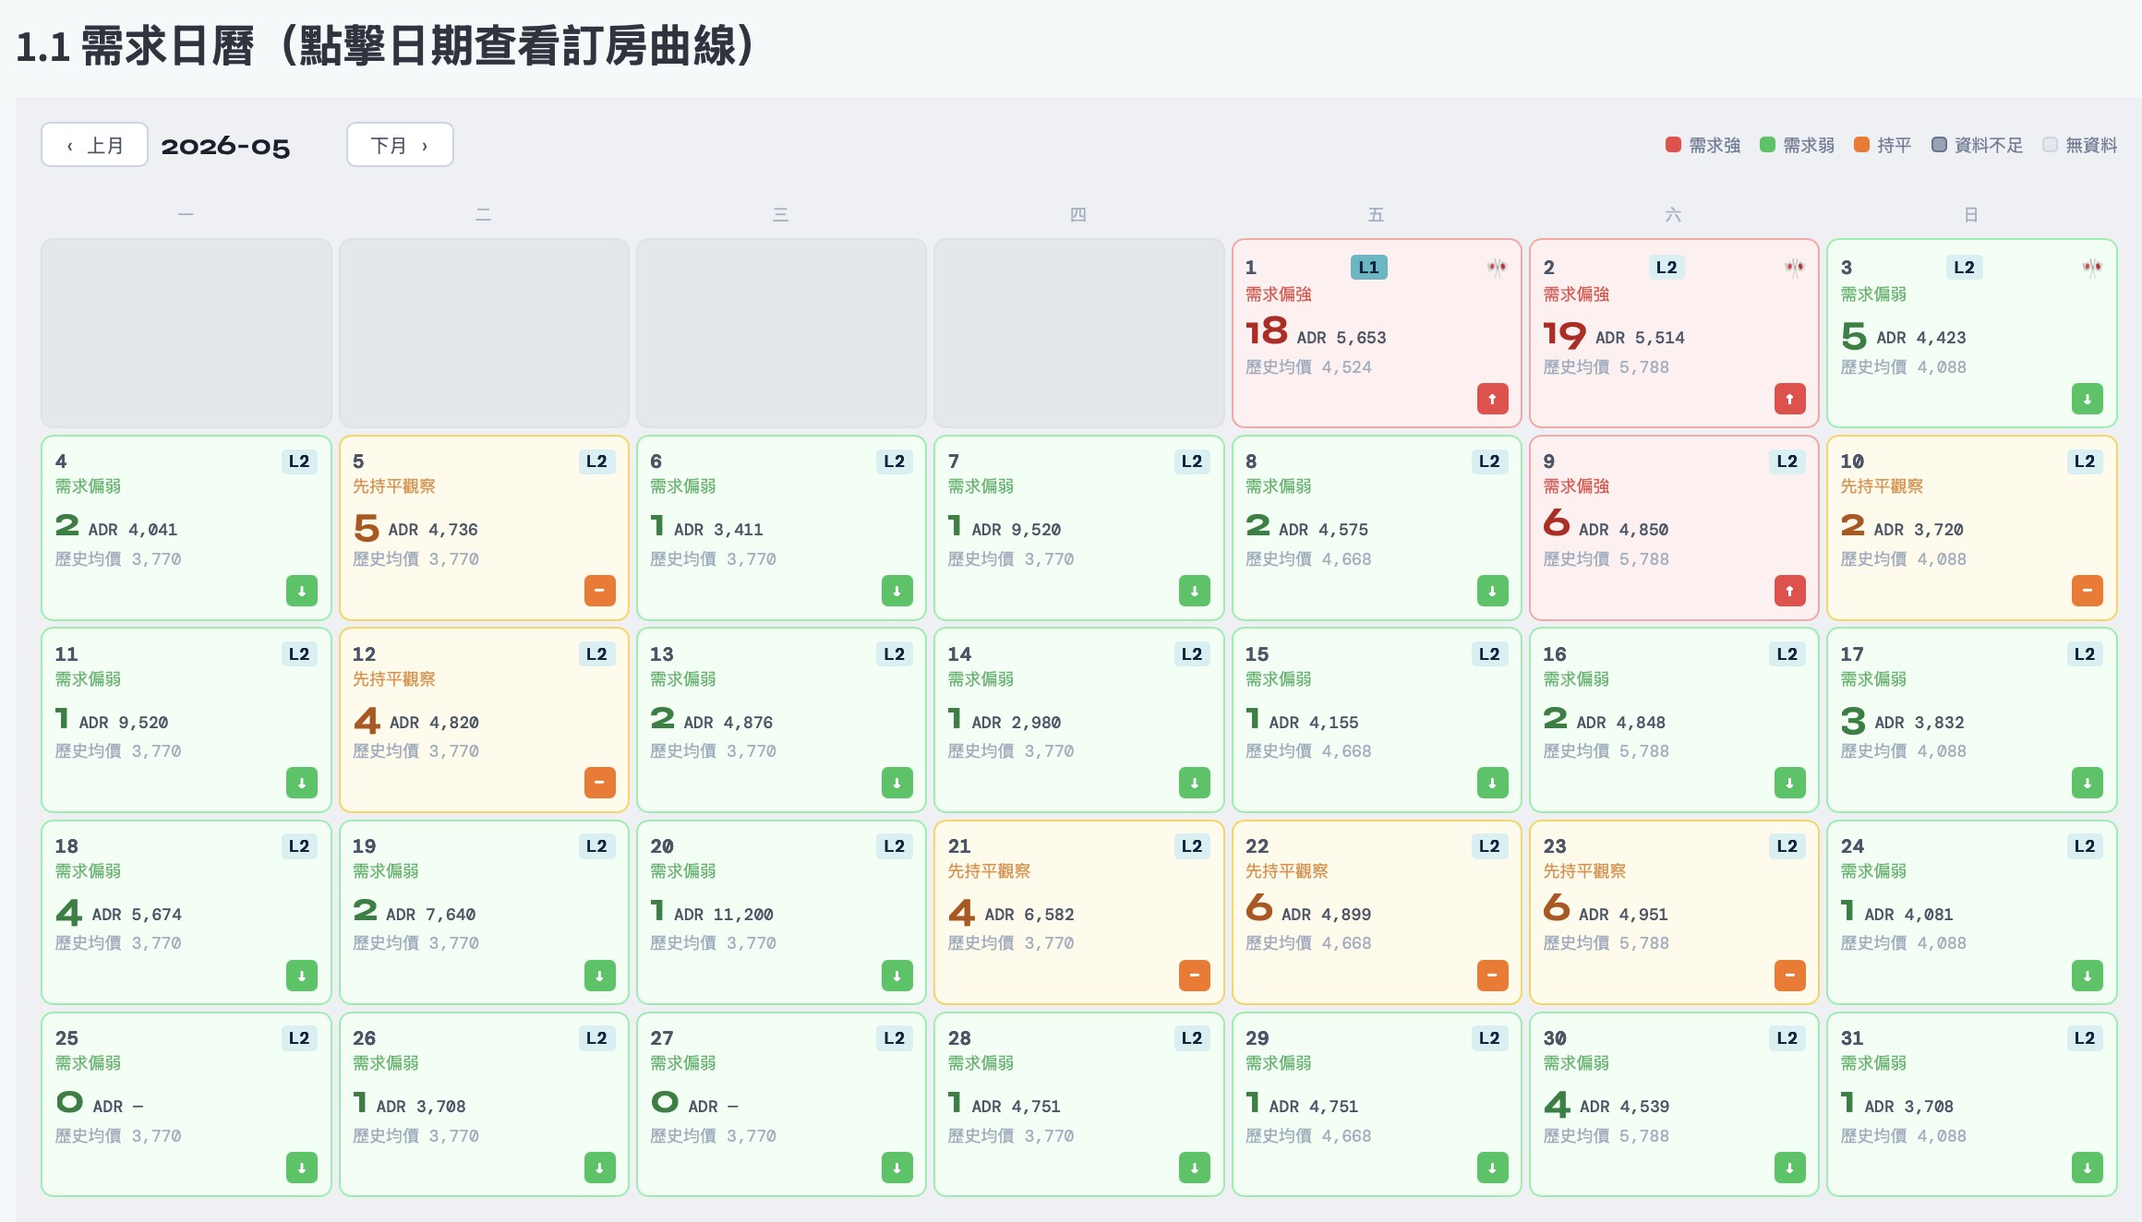Click the 日 weekday column header

click(x=1971, y=215)
